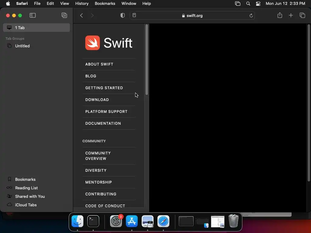Image resolution: width=311 pixels, height=233 pixels.
Task: Open the Bookmarks menu in the menu bar
Action: click(x=105, y=4)
